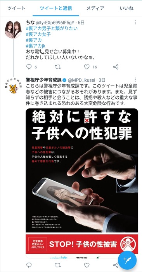
Task: Open reply on ちな's tweet
Action: click(x=29, y=67)
